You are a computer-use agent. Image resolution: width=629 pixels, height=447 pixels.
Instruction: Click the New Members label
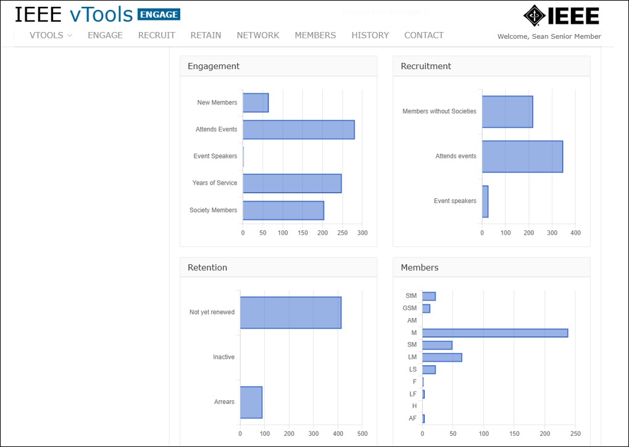click(217, 102)
